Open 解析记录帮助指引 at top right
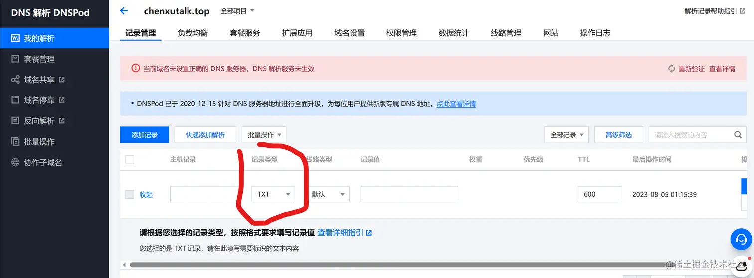The height and width of the screenshot is (278, 754). (716, 11)
